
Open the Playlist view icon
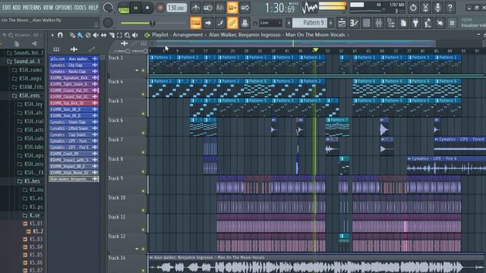[342, 23]
